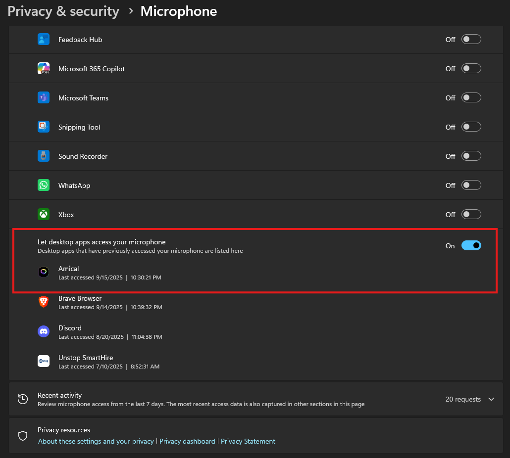The width and height of the screenshot is (510, 458).
Task: Click the WhatsApp icon
Action: [x=43, y=185]
